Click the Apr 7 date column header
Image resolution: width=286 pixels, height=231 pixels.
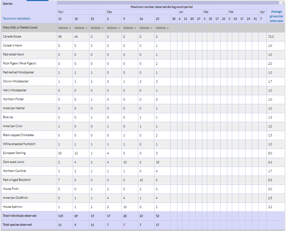click(x=261, y=19)
